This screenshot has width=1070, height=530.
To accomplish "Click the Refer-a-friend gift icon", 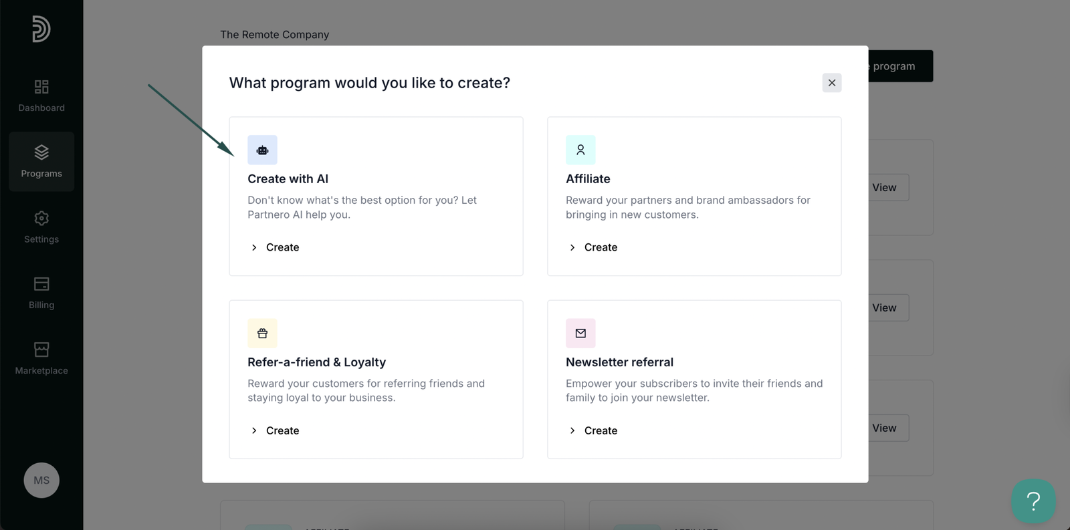I will [x=262, y=334].
